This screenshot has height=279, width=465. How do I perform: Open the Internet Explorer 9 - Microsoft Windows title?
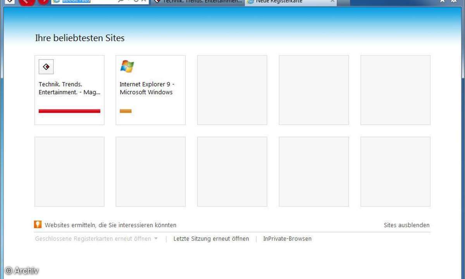147,88
